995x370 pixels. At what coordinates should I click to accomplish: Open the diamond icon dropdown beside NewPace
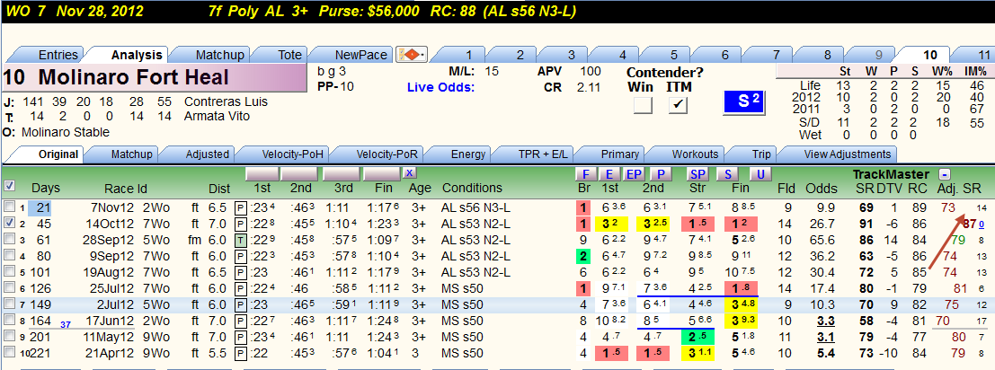coord(413,55)
